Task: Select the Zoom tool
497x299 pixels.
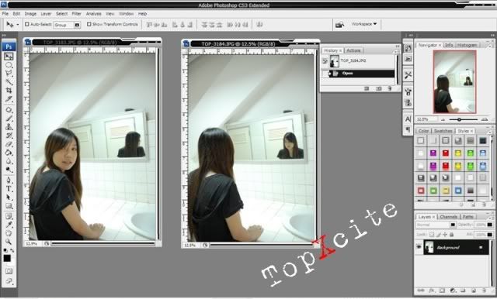Action: (9, 242)
